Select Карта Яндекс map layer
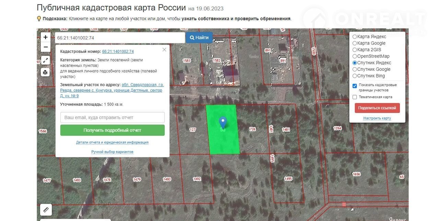Screen dimensions: 439x221 click(355, 37)
